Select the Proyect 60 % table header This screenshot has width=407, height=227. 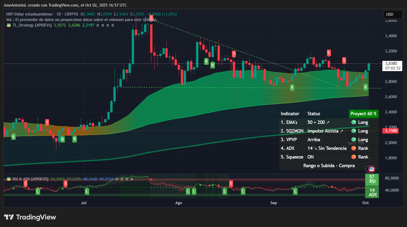tap(364, 114)
